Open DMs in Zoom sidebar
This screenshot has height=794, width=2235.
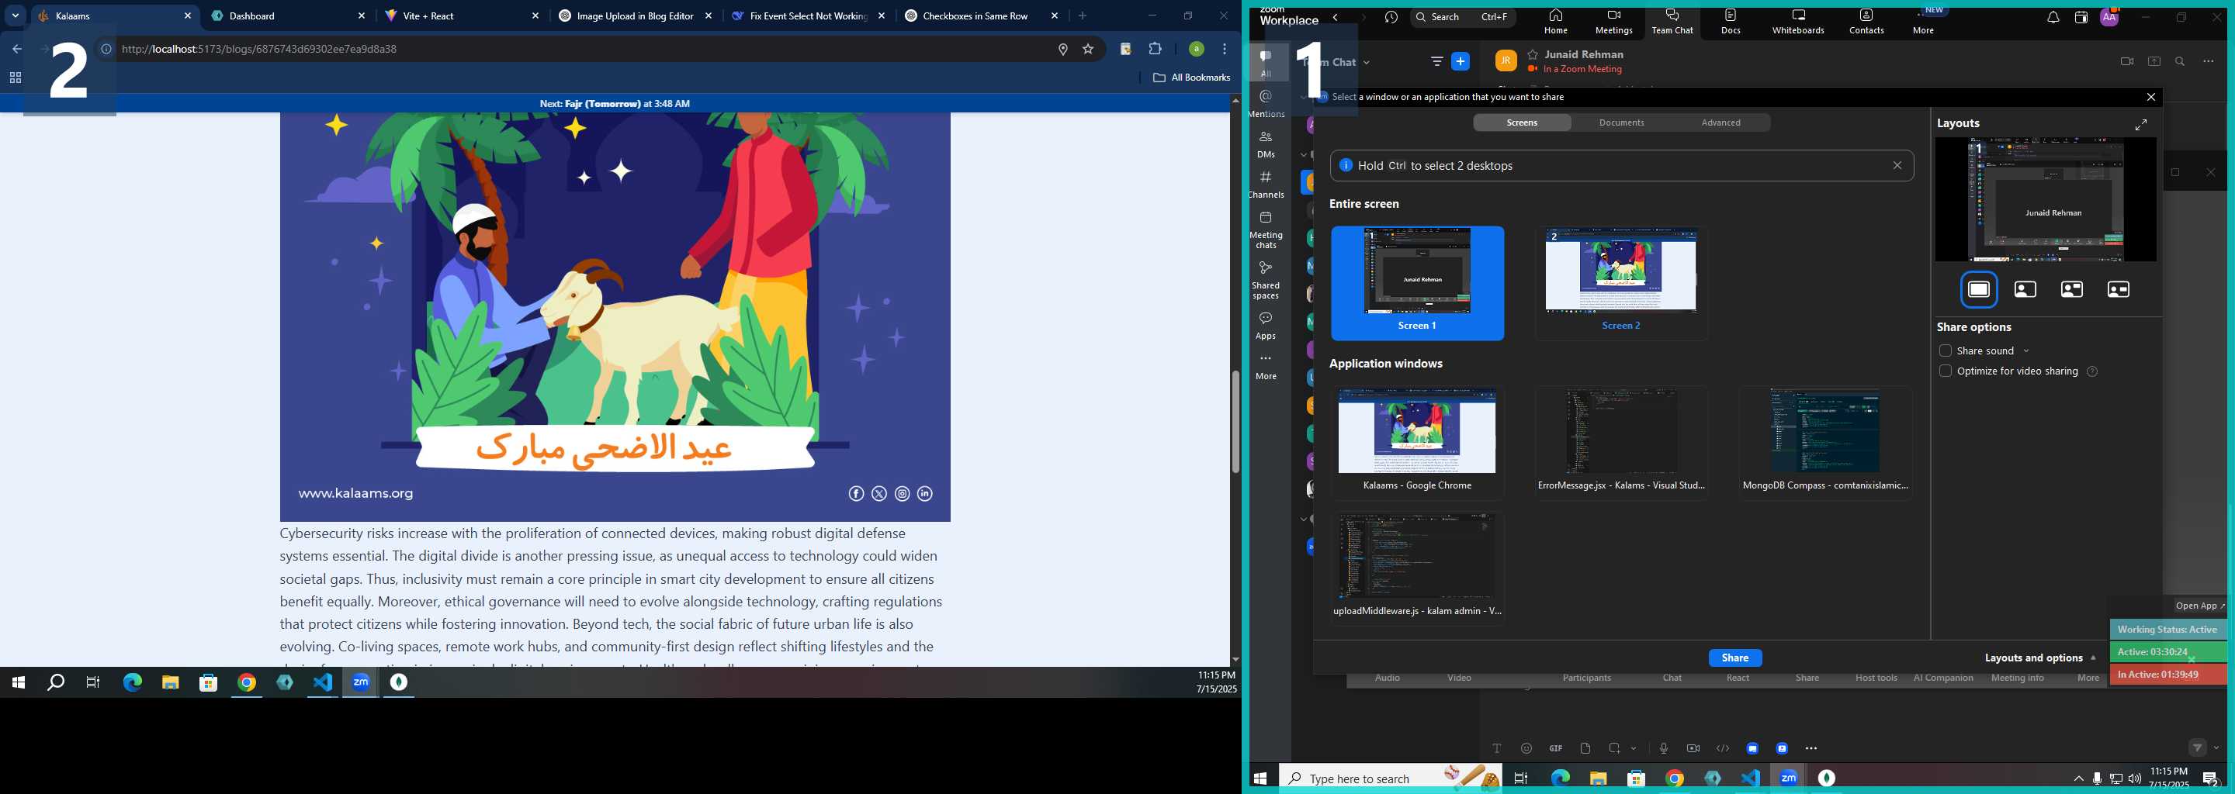(x=1266, y=144)
